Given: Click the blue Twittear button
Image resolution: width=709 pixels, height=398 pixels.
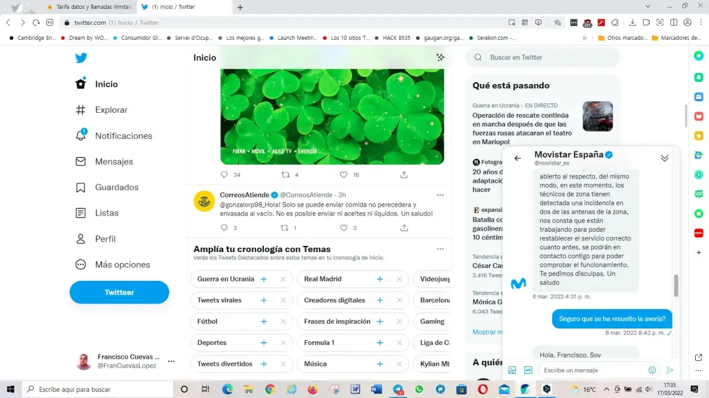Looking at the screenshot, I should pyautogui.click(x=119, y=292).
